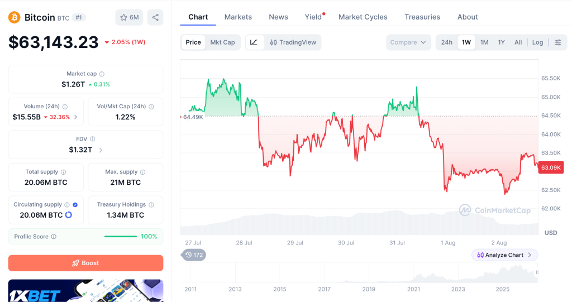Select the line chart view icon

coord(254,42)
